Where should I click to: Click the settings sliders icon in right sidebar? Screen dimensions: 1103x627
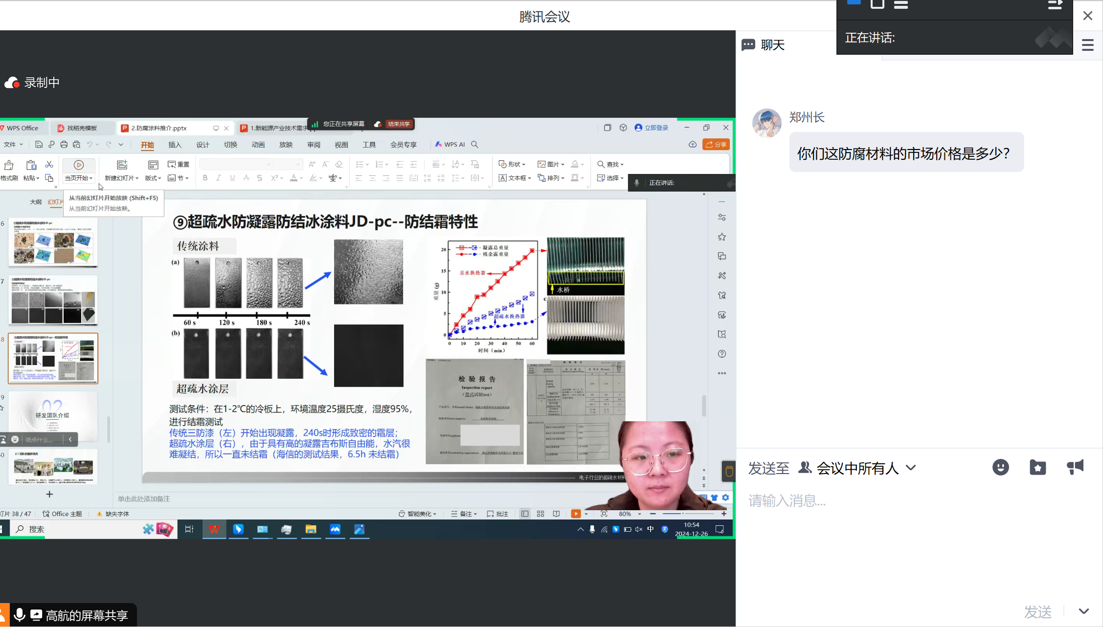tap(722, 217)
